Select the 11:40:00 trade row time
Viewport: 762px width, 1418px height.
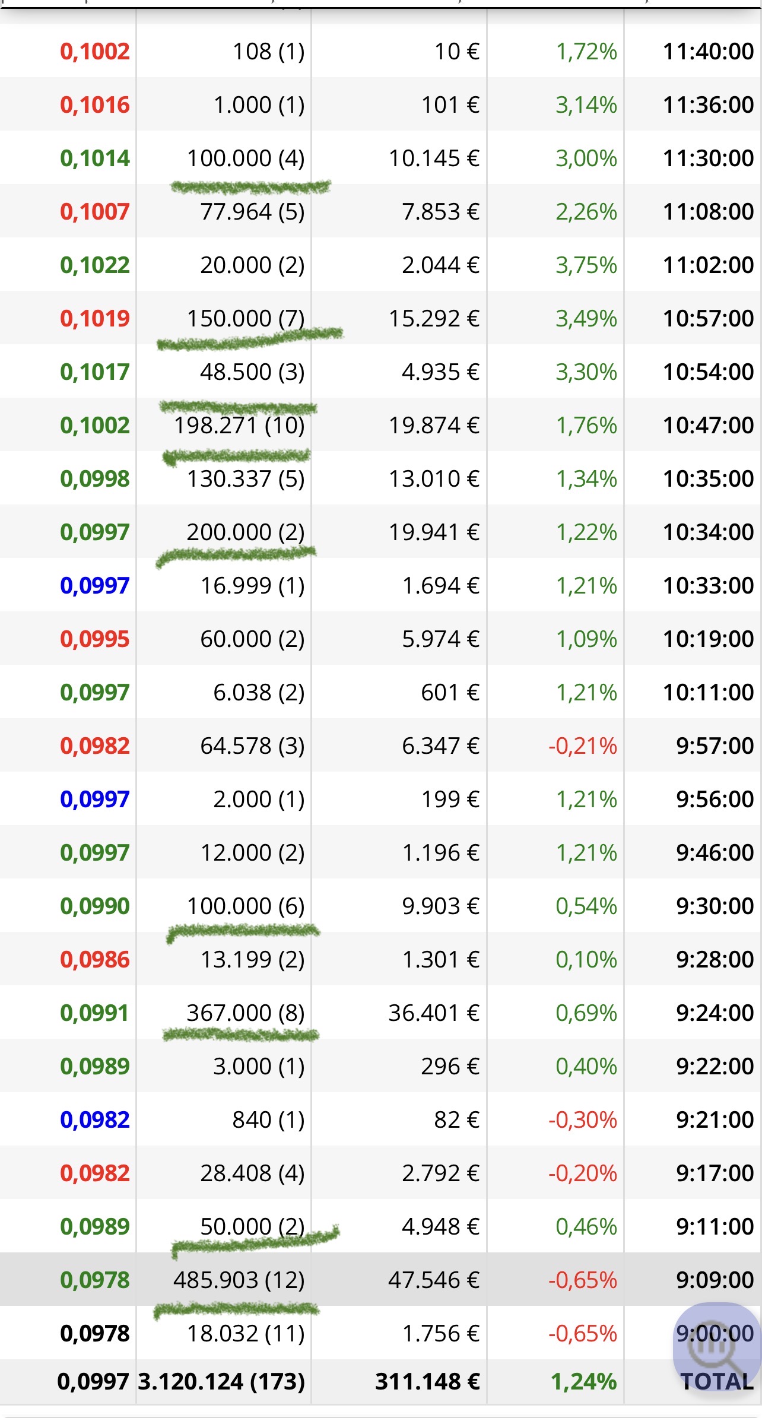click(708, 52)
